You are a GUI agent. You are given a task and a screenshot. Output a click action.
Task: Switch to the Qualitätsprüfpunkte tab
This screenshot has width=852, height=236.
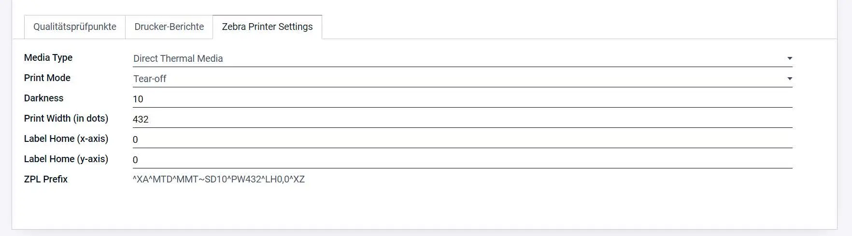coord(74,27)
